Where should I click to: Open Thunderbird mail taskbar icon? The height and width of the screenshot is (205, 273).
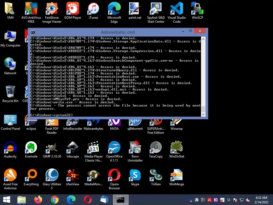coord(104,200)
